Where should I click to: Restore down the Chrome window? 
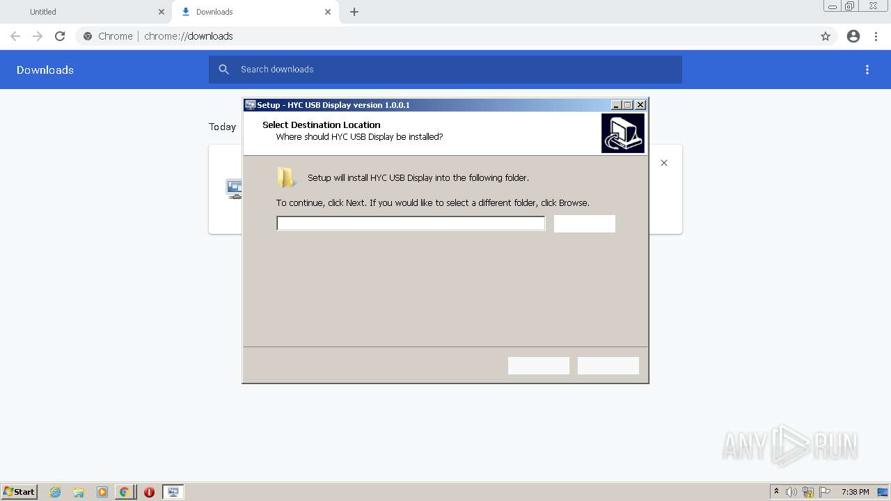pyautogui.click(x=849, y=6)
